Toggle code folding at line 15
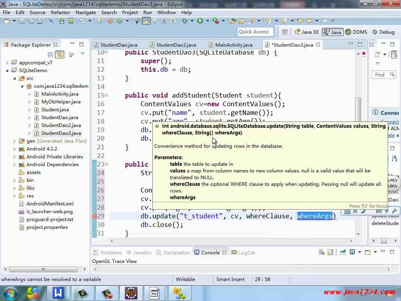Screen dimensions: 401x301 (107, 95)
